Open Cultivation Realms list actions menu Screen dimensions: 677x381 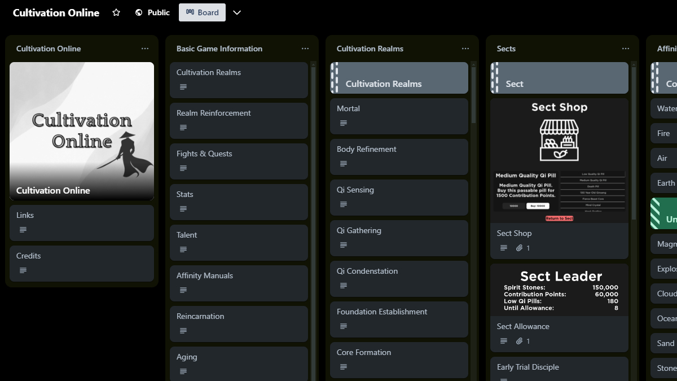coord(465,49)
